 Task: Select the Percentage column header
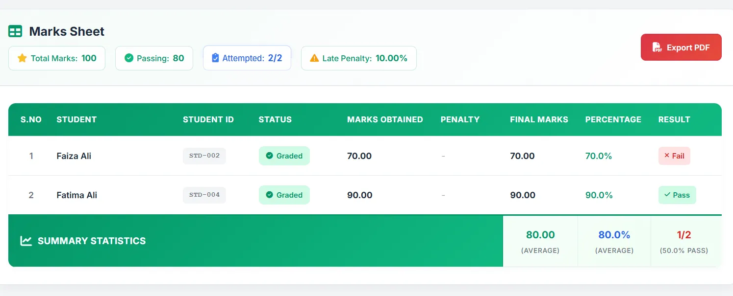point(613,119)
